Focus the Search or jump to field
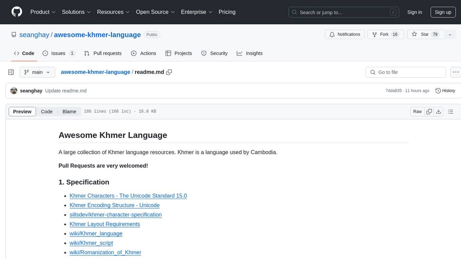 (344, 12)
